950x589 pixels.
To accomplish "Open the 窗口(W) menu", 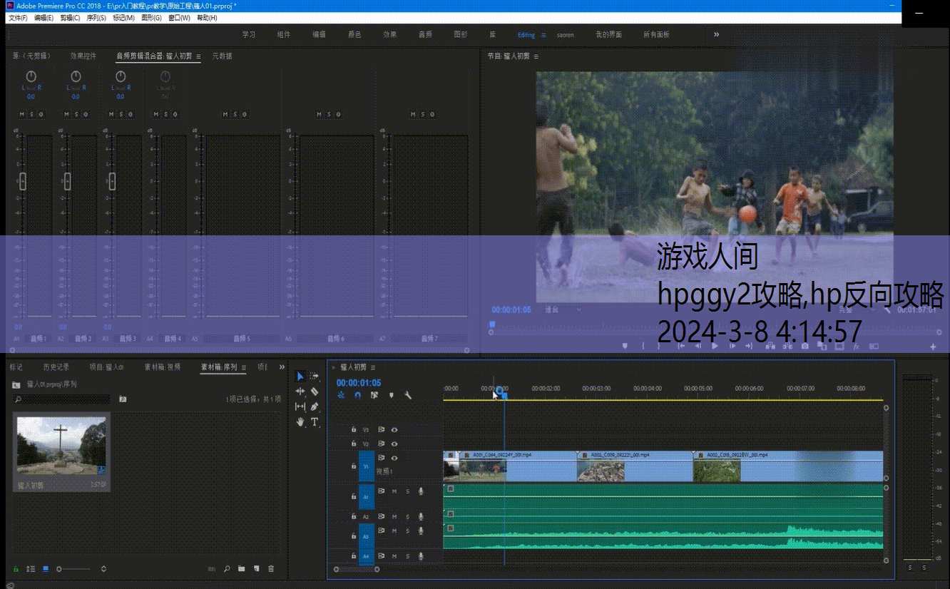I will point(179,18).
